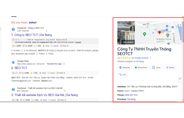
Task: Click Facebook favicon of Thiết Kế website result
Action: (13, 90)
